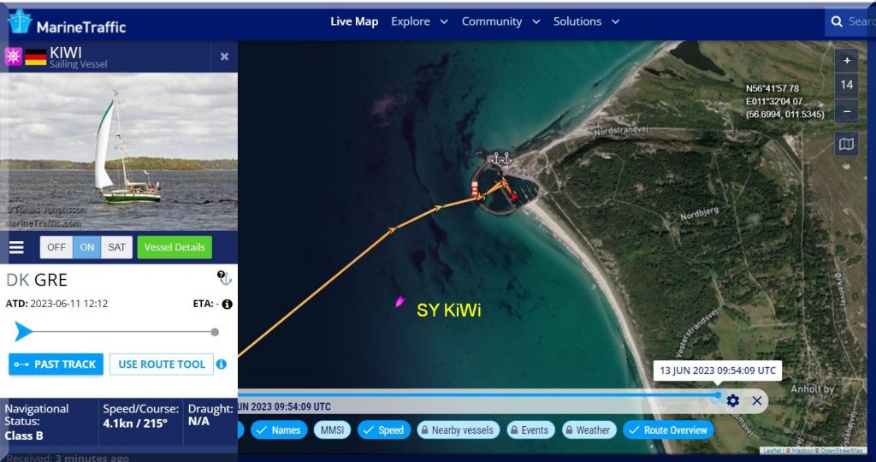Enable the MMSI track option

(331, 430)
